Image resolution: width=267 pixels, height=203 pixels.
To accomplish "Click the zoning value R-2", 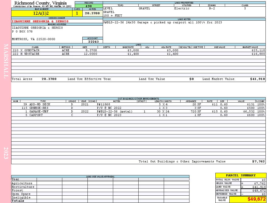I will (x=212, y=8).
